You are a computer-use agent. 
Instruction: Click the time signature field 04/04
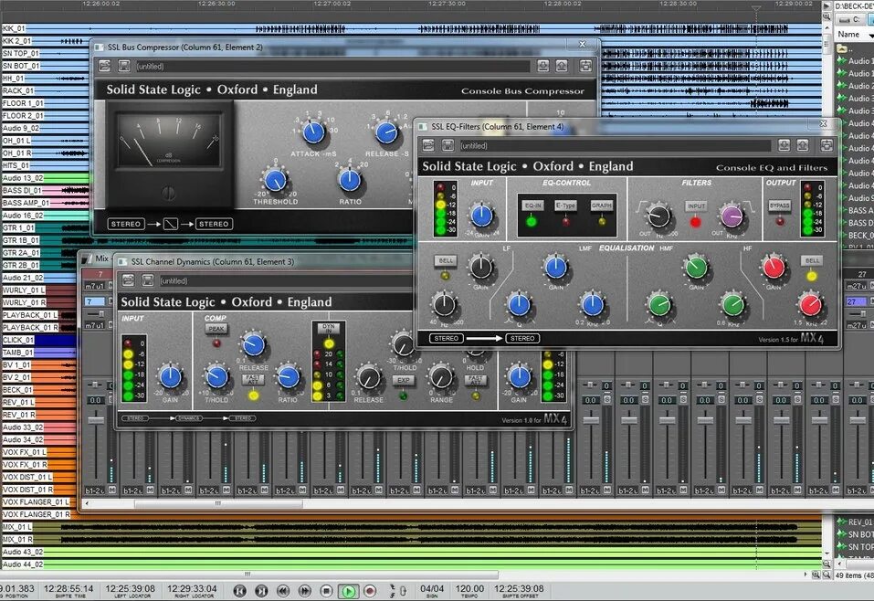[x=432, y=589]
